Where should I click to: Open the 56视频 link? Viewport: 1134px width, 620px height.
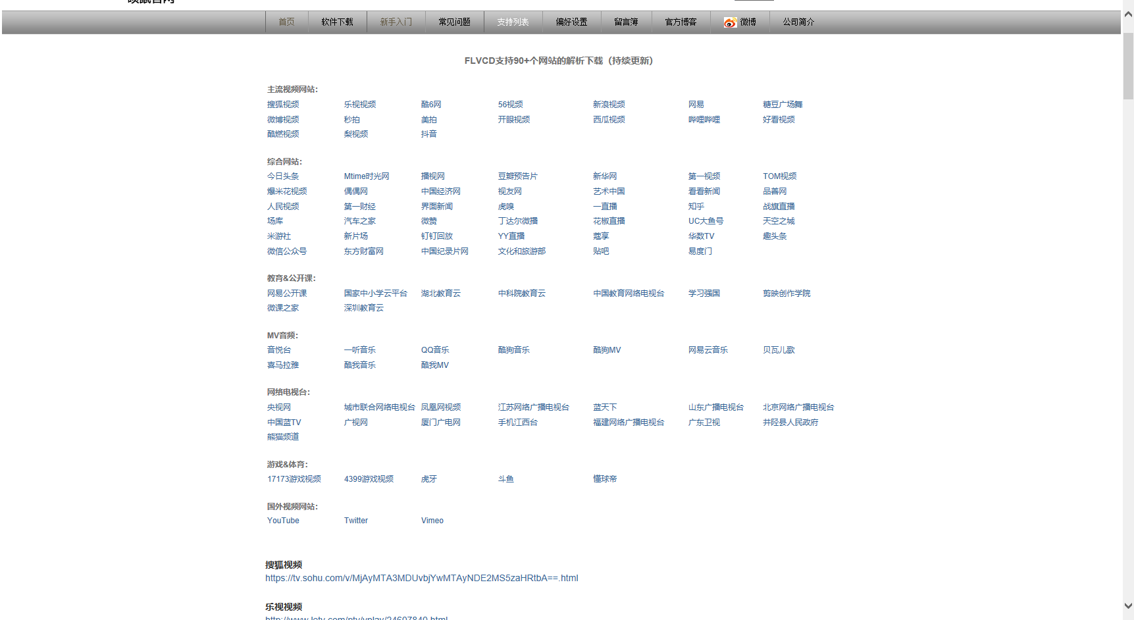[x=511, y=105]
